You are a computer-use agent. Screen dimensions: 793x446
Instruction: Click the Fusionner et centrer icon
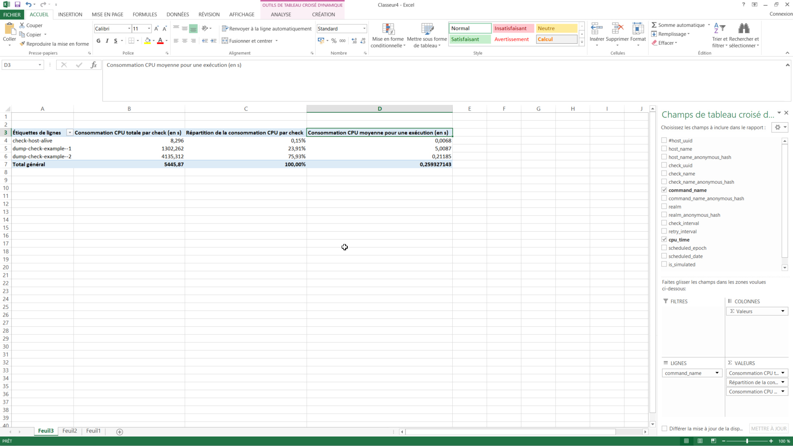pyautogui.click(x=225, y=41)
